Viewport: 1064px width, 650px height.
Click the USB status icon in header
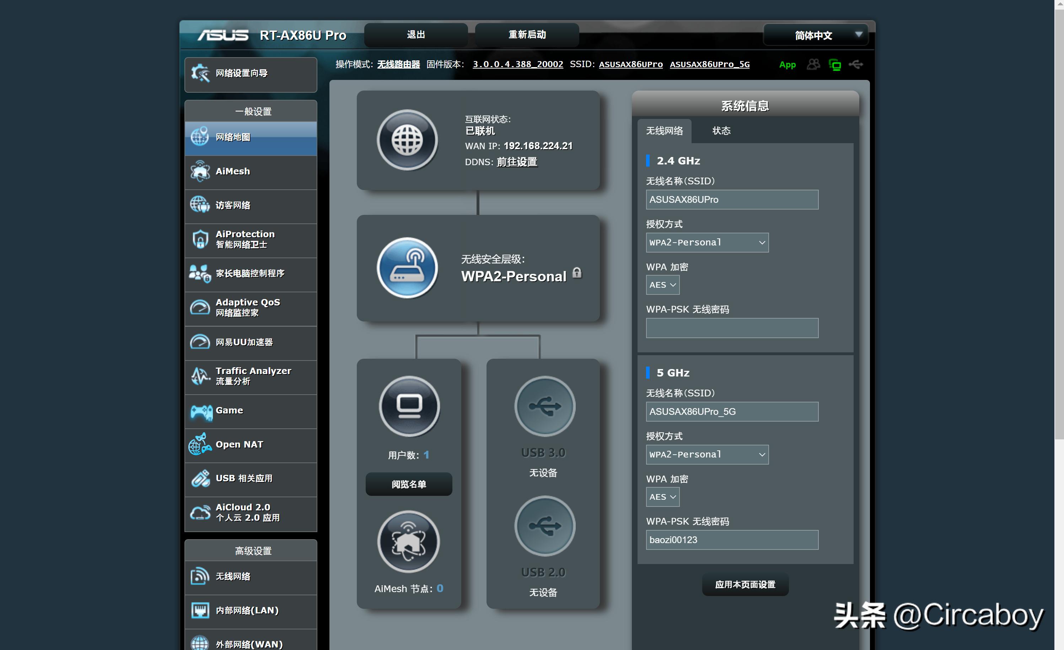pyautogui.click(x=855, y=65)
